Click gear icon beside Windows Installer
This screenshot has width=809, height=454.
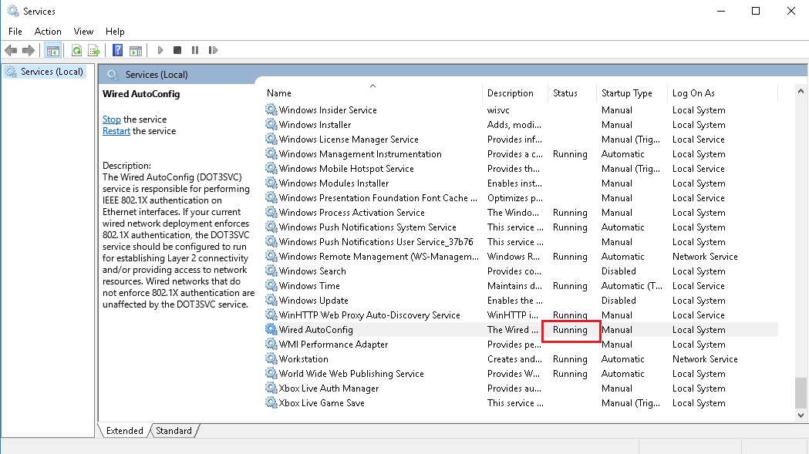click(x=271, y=124)
